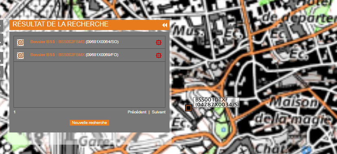Click the bottom partial left-edge toolbar button

click(x=1, y=72)
